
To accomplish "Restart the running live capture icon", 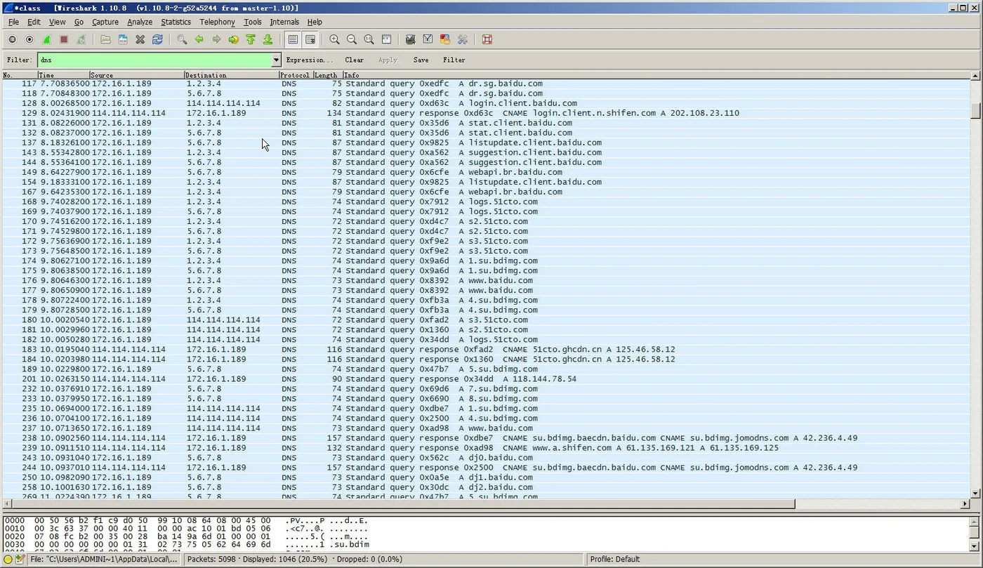I will pyautogui.click(x=81, y=40).
